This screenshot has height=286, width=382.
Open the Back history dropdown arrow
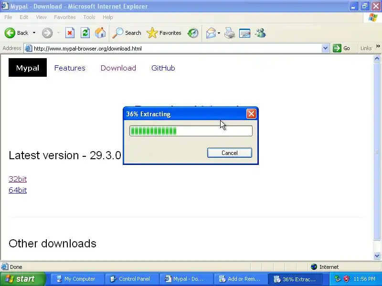point(34,33)
